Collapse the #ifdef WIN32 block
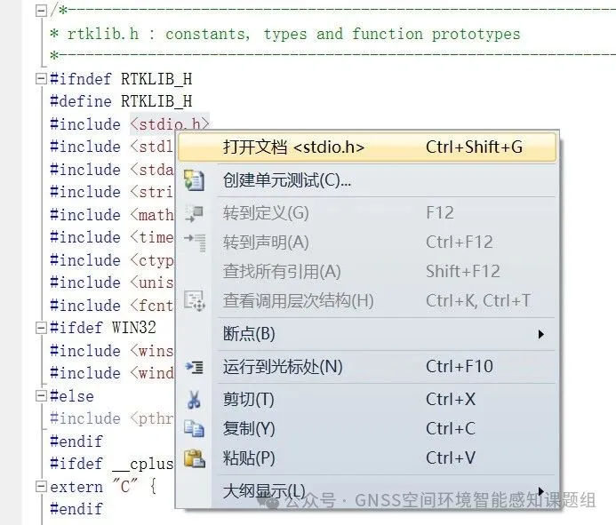The width and height of the screenshot is (616, 525). point(40,328)
